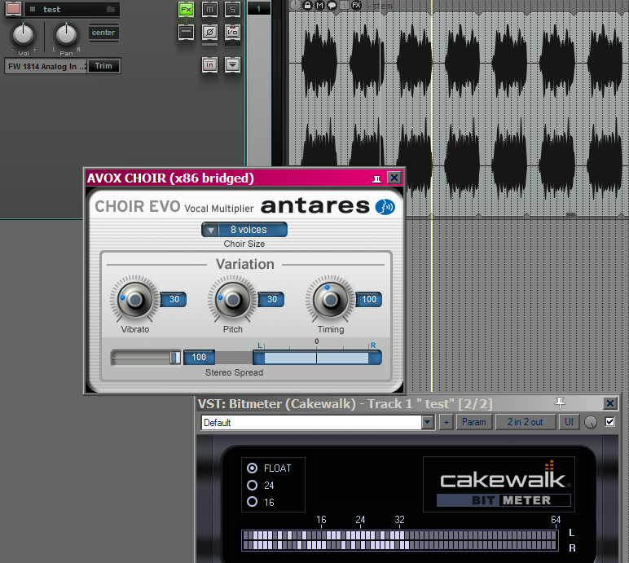The width and height of the screenshot is (629, 563).
Task: Select the 16 bit radio button
Action: coord(252,502)
